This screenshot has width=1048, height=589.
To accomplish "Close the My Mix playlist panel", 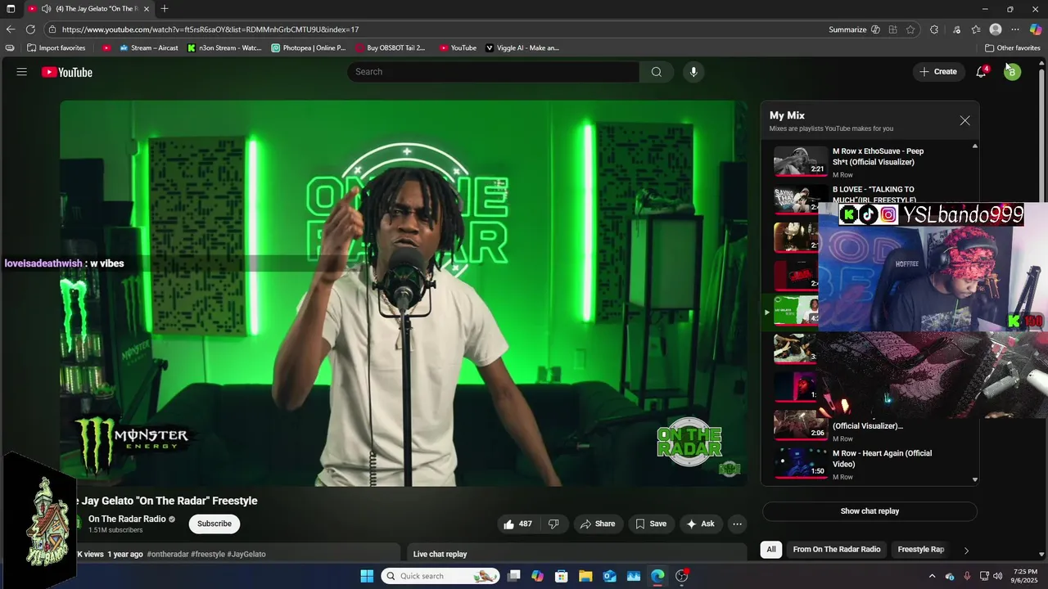I will 964,120.
